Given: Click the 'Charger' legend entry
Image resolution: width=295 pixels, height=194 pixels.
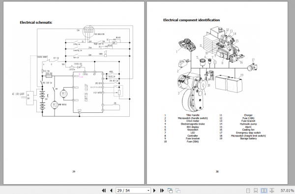Looking at the screenshot, I should click(x=248, y=115).
